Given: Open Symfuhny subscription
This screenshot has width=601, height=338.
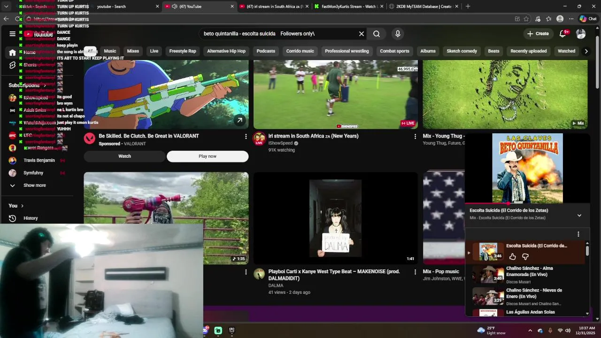Looking at the screenshot, I should click(x=33, y=173).
